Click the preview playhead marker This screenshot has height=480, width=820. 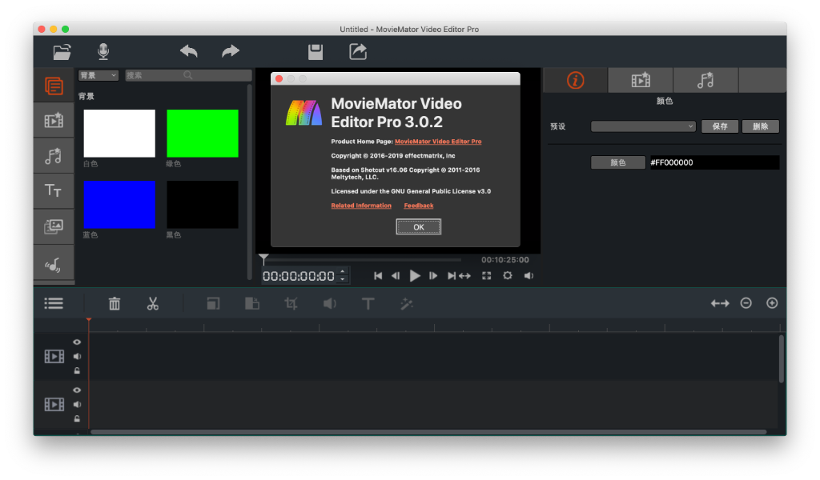[x=263, y=258]
